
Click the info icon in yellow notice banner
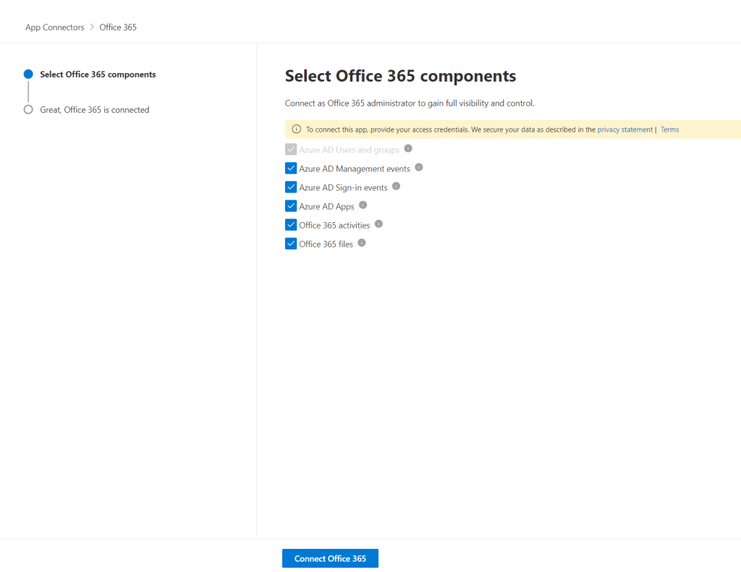296,129
